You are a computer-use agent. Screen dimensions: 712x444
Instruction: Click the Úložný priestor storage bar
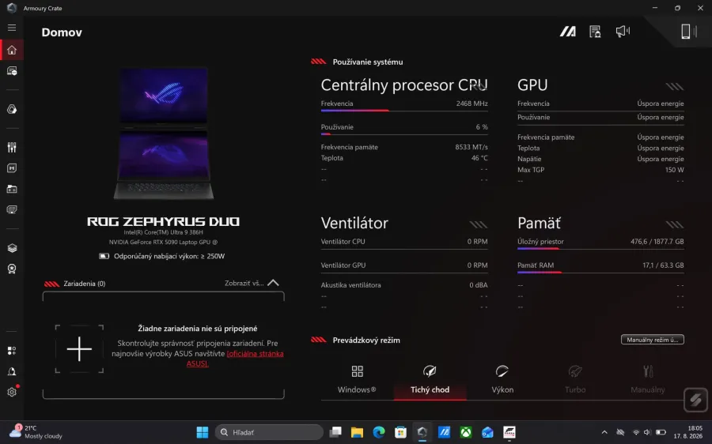(x=600, y=249)
